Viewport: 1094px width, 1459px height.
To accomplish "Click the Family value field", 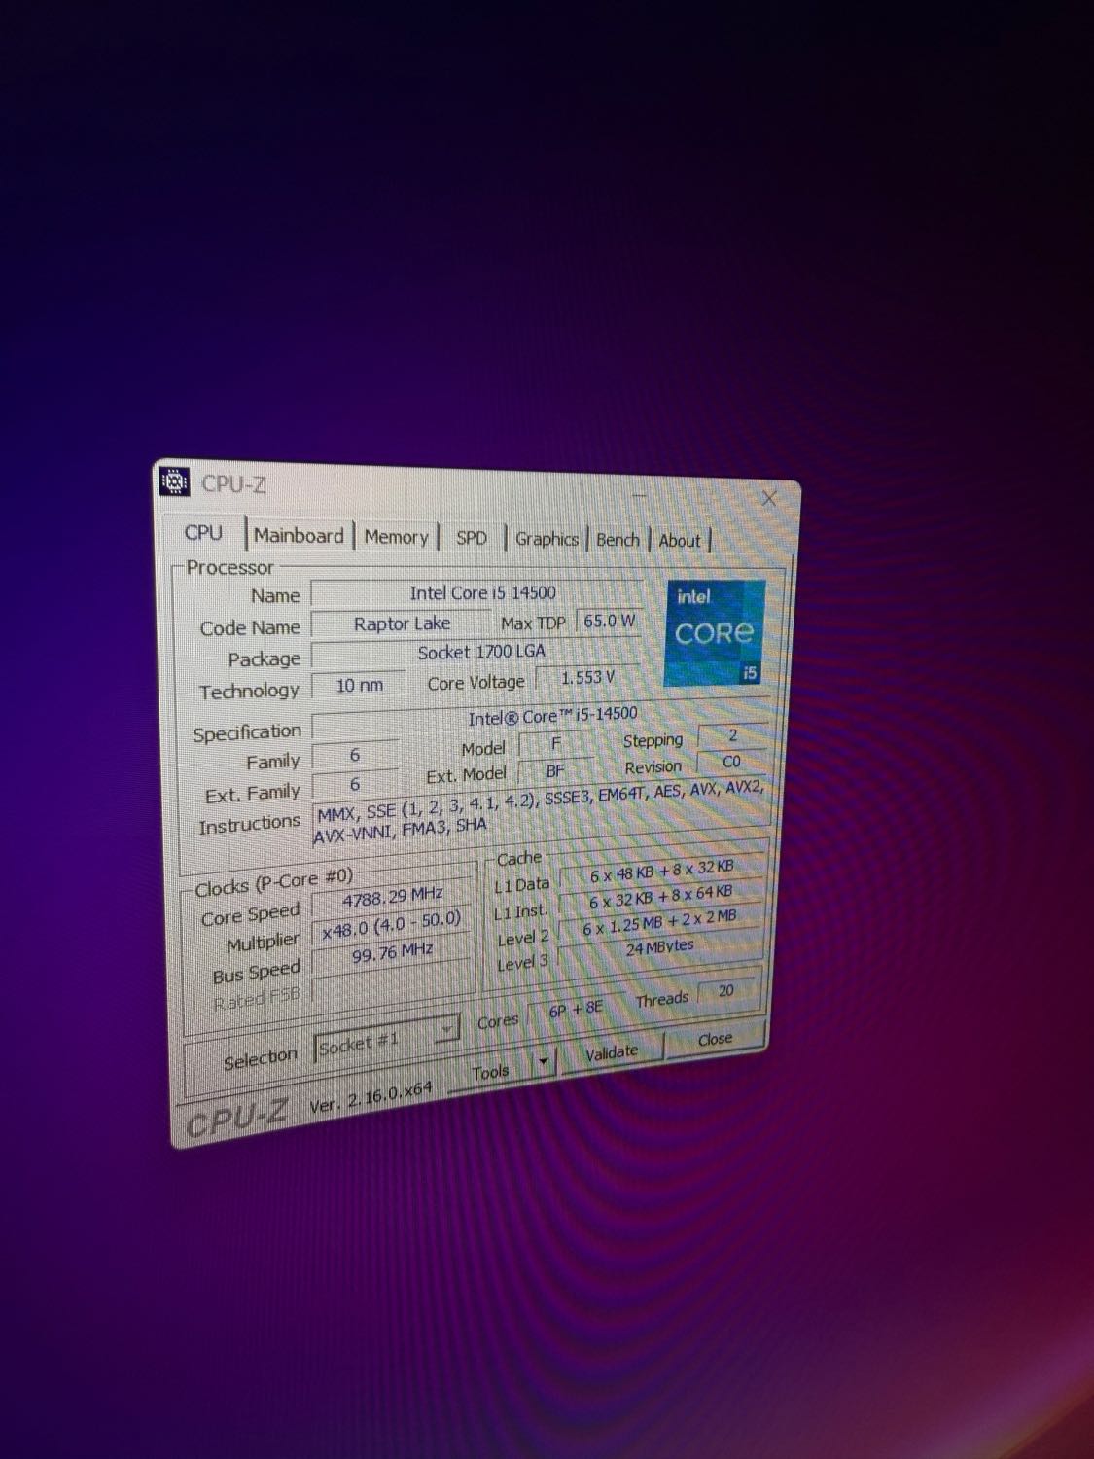I will pyautogui.click(x=354, y=755).
